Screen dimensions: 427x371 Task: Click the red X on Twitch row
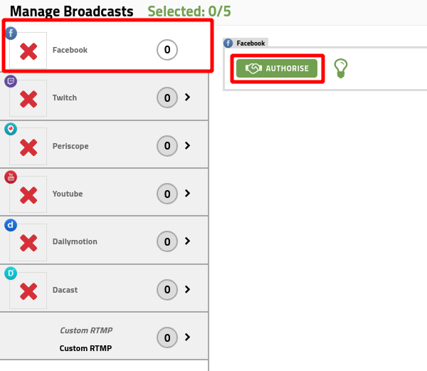coord(28,99)
